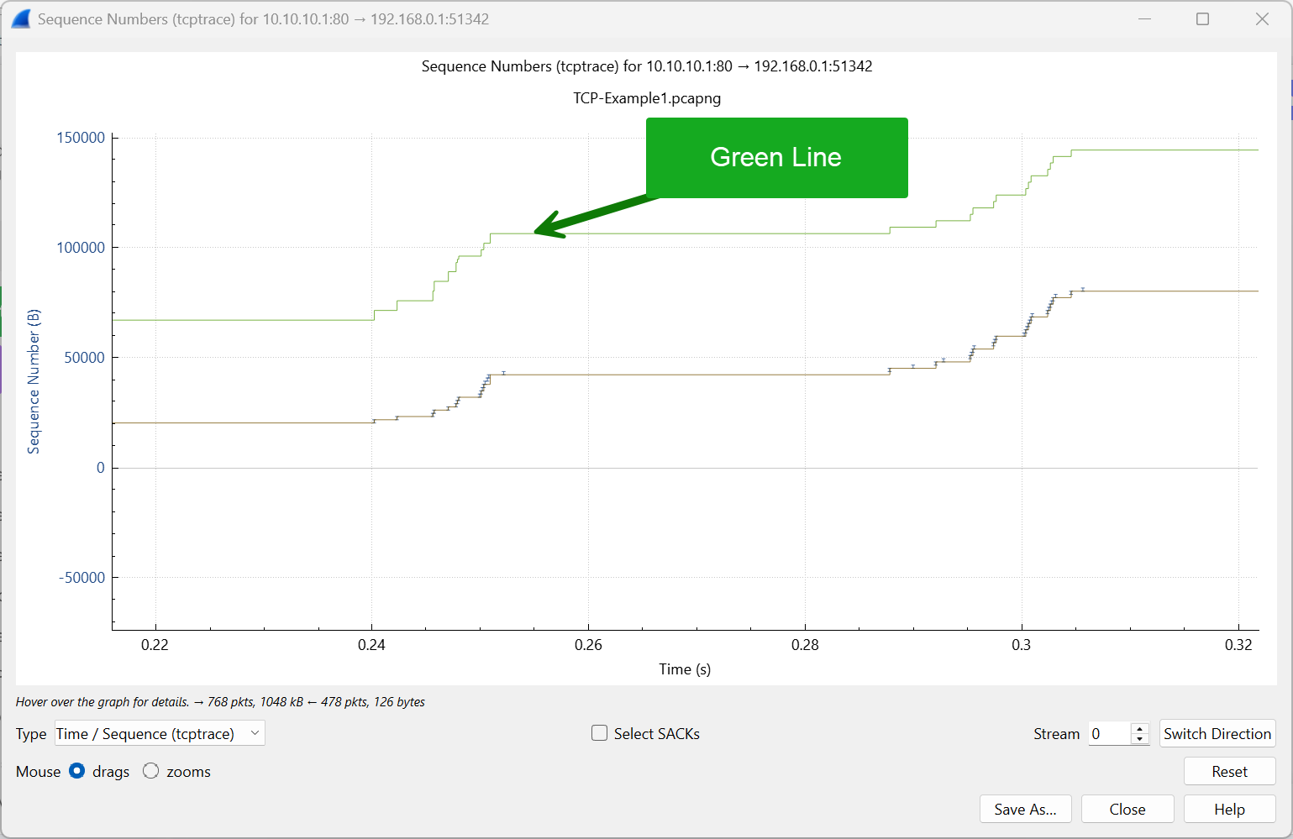Maximize the Sequence Numbers window
This screenshot has width=1293, height=839.
[1202, 18]
